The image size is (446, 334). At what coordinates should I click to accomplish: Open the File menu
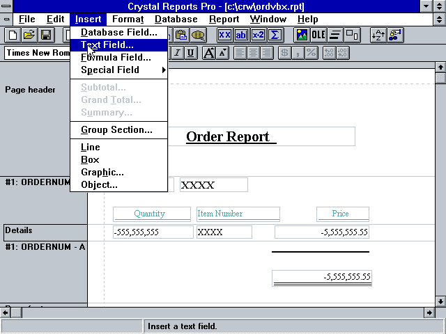(26, 19)
